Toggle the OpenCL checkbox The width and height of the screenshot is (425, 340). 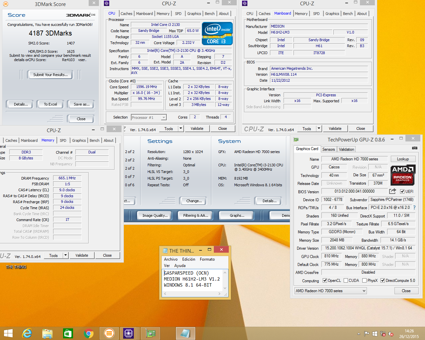click(x=325, y=281)
